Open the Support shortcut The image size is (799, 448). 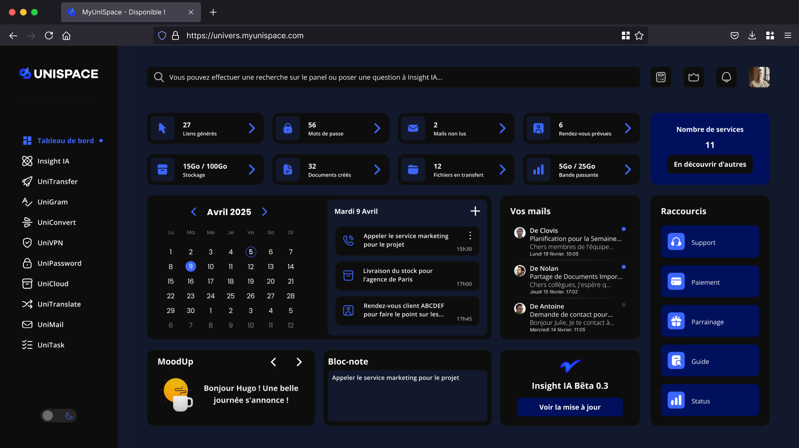(710, 242)
